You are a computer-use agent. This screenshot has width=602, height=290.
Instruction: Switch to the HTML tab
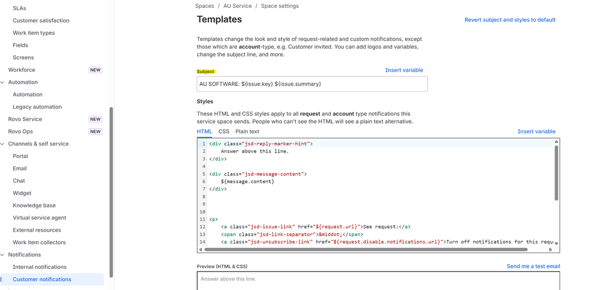pos(204,131)
